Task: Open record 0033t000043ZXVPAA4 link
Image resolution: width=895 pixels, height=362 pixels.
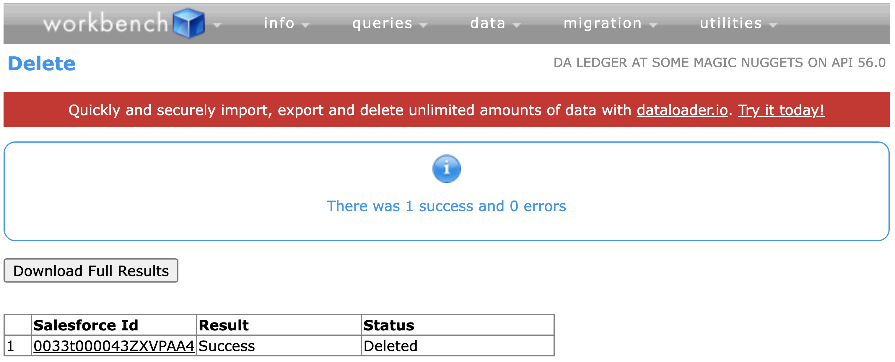Action: click(x=114, y=346)
